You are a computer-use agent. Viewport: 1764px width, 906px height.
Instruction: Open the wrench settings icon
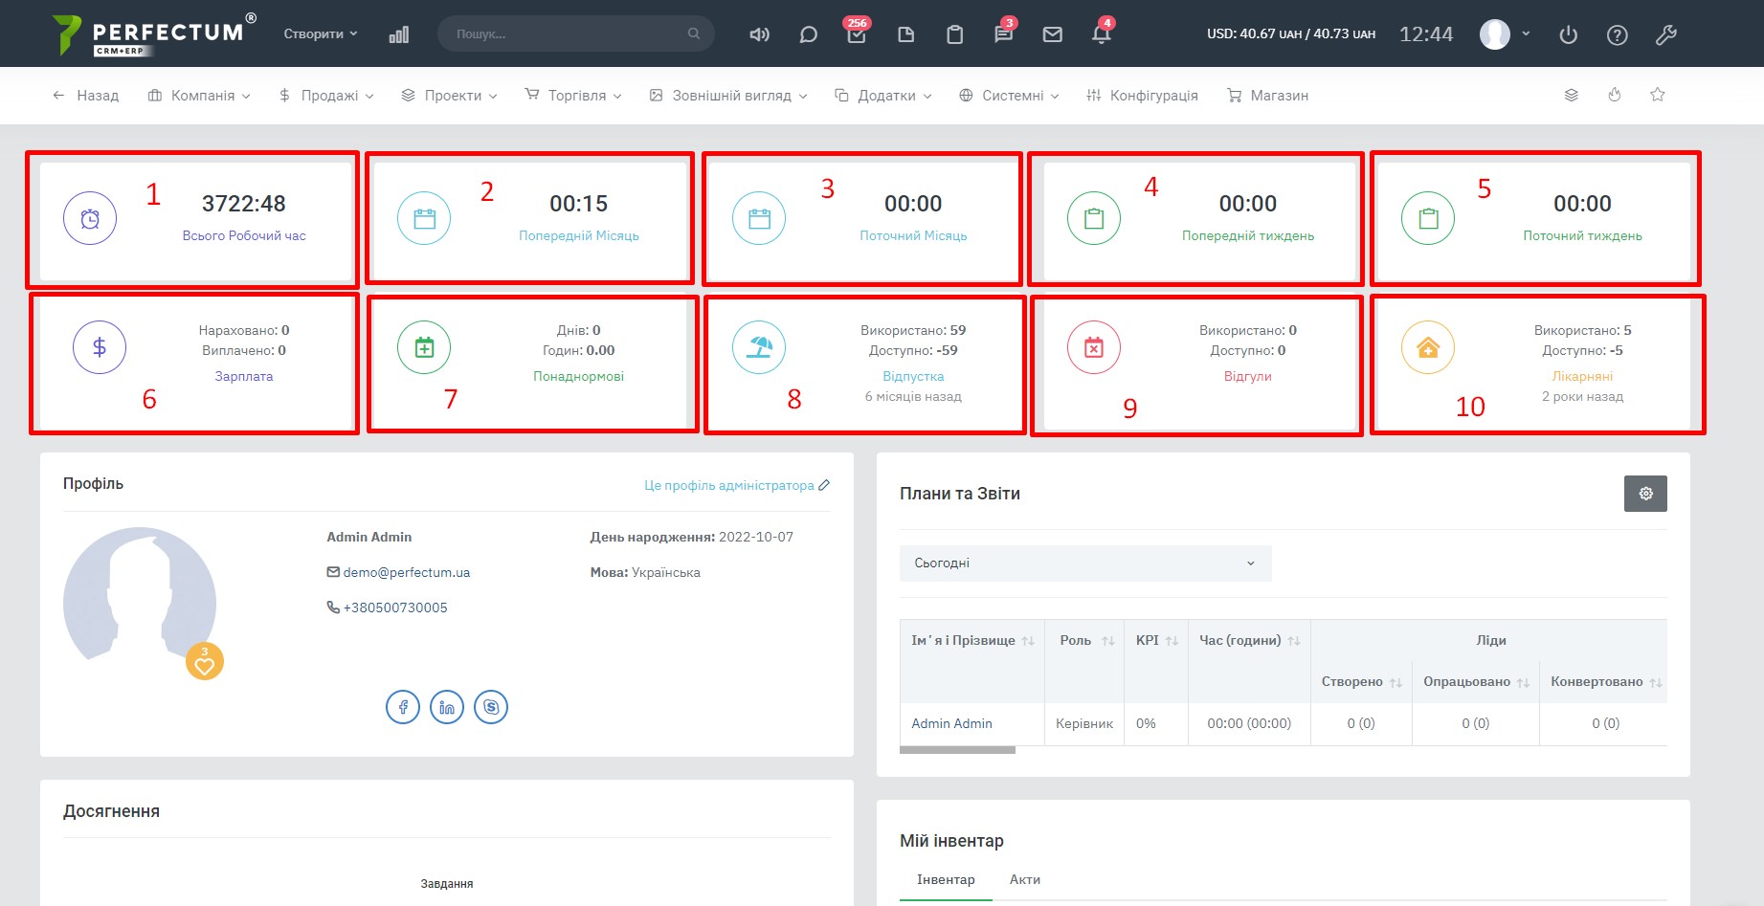(1665, 34)
